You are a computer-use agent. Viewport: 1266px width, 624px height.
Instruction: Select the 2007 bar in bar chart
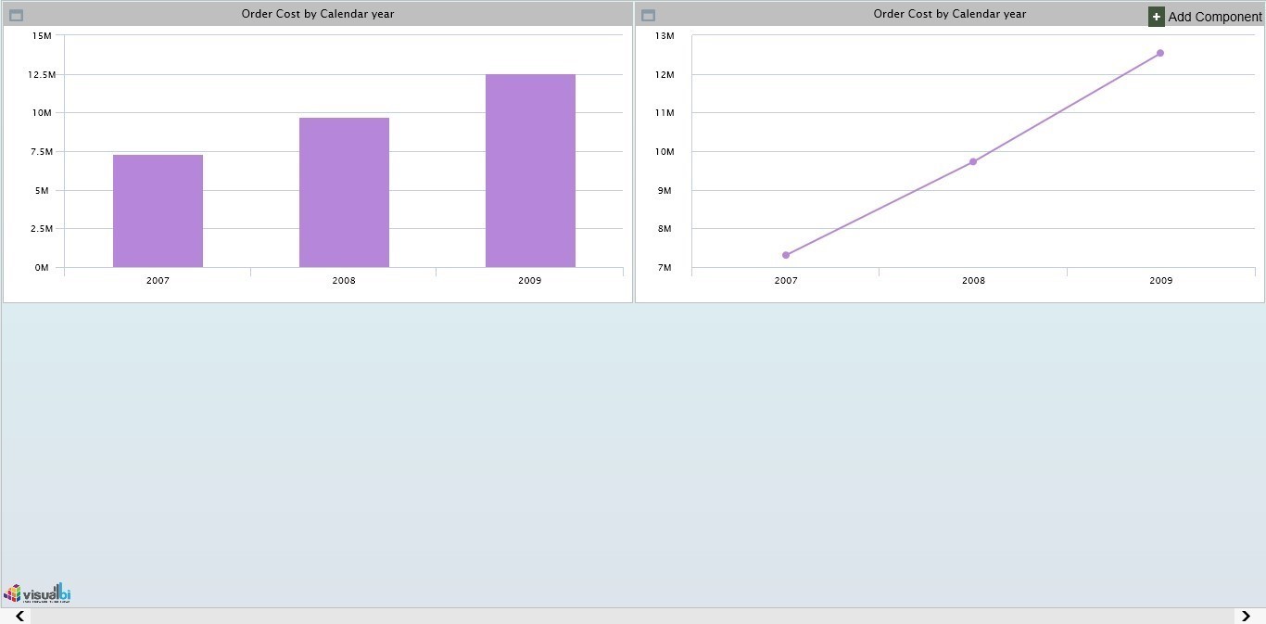point(158,211)
